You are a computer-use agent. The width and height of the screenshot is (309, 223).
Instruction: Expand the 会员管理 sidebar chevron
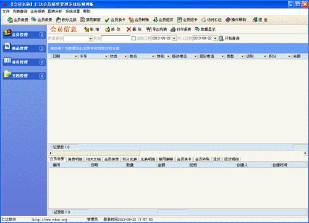41,35
